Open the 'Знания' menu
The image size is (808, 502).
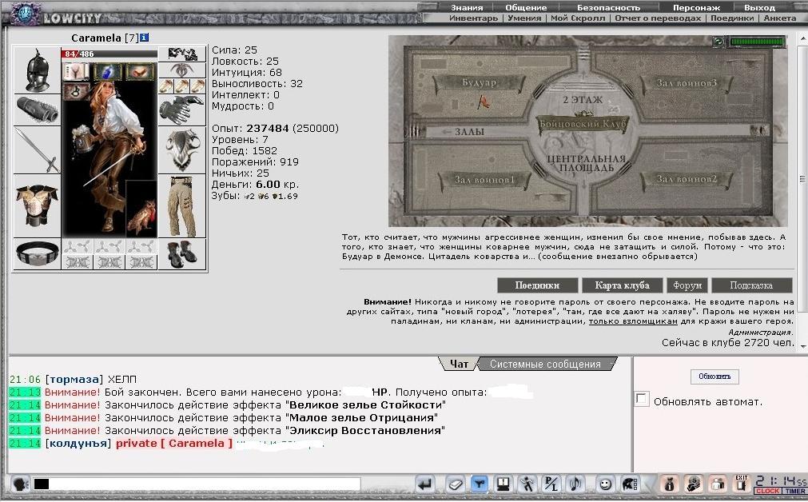click(467, 7)
